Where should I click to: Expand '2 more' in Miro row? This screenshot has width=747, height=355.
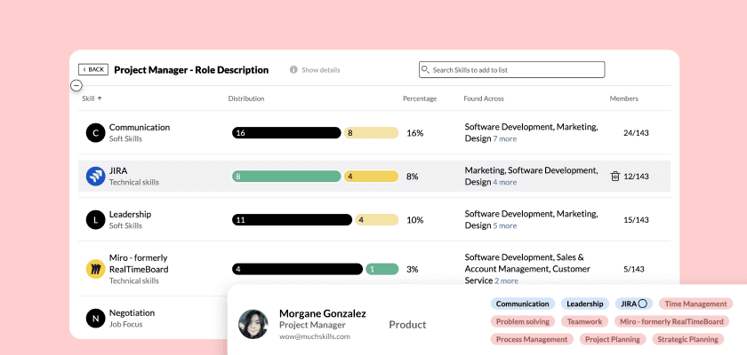click(506, 280)
